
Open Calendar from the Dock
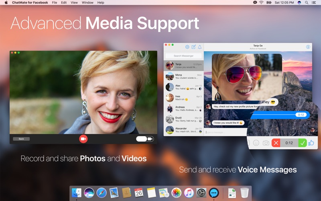point(139,193)
